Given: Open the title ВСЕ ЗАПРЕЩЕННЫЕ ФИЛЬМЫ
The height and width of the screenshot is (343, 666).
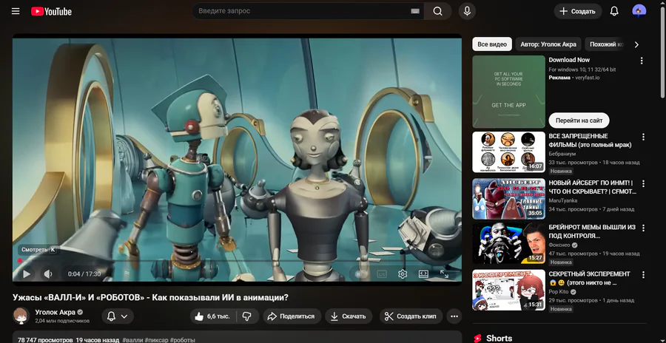Looking at the screenshot, I should pyautogui.click(x=591, y=140).
